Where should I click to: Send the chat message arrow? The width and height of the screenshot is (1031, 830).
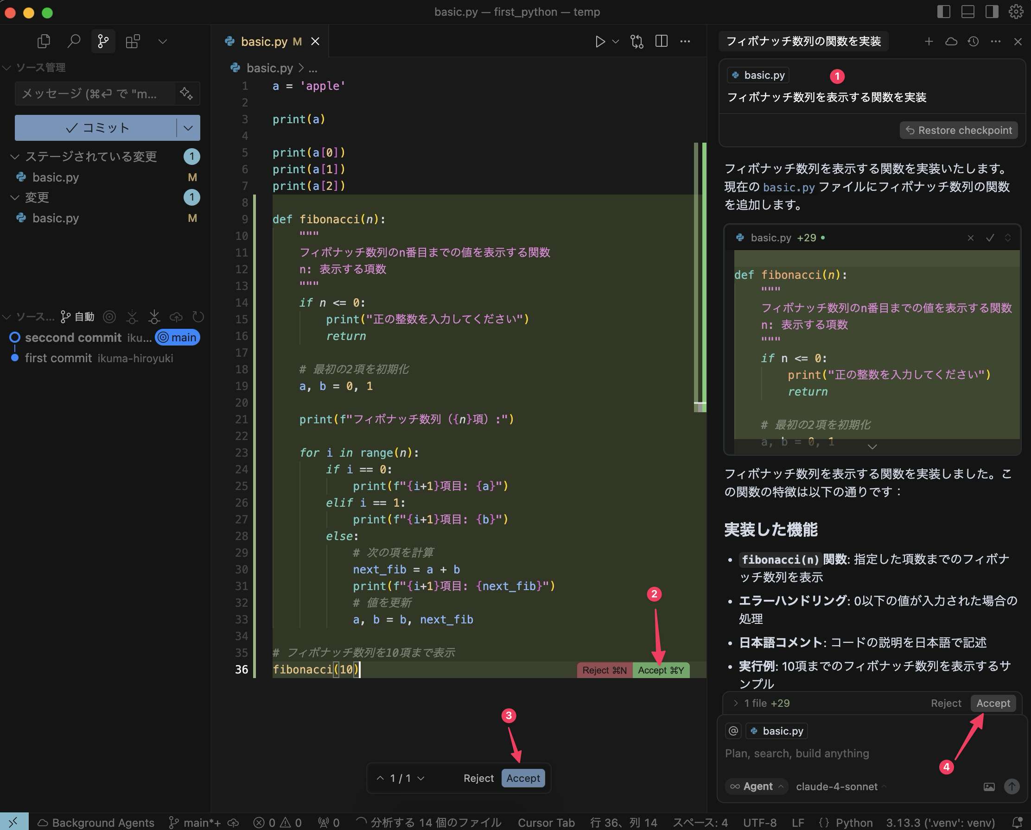pyautogui.click(x=1012, y=786)
